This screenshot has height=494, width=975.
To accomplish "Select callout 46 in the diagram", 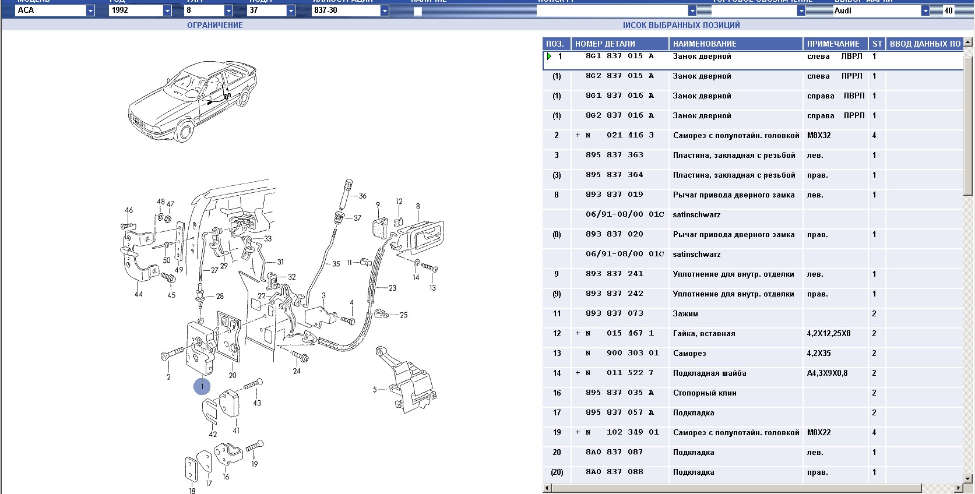I will (x=129, y=210).
